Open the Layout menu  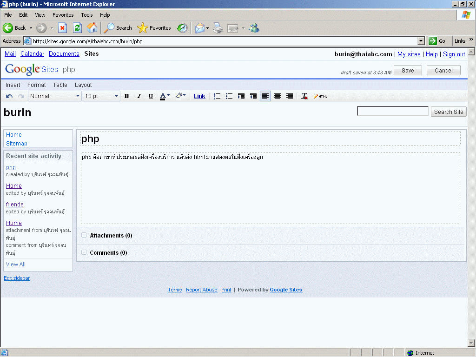pyautogui.click(x=83, y=85)
